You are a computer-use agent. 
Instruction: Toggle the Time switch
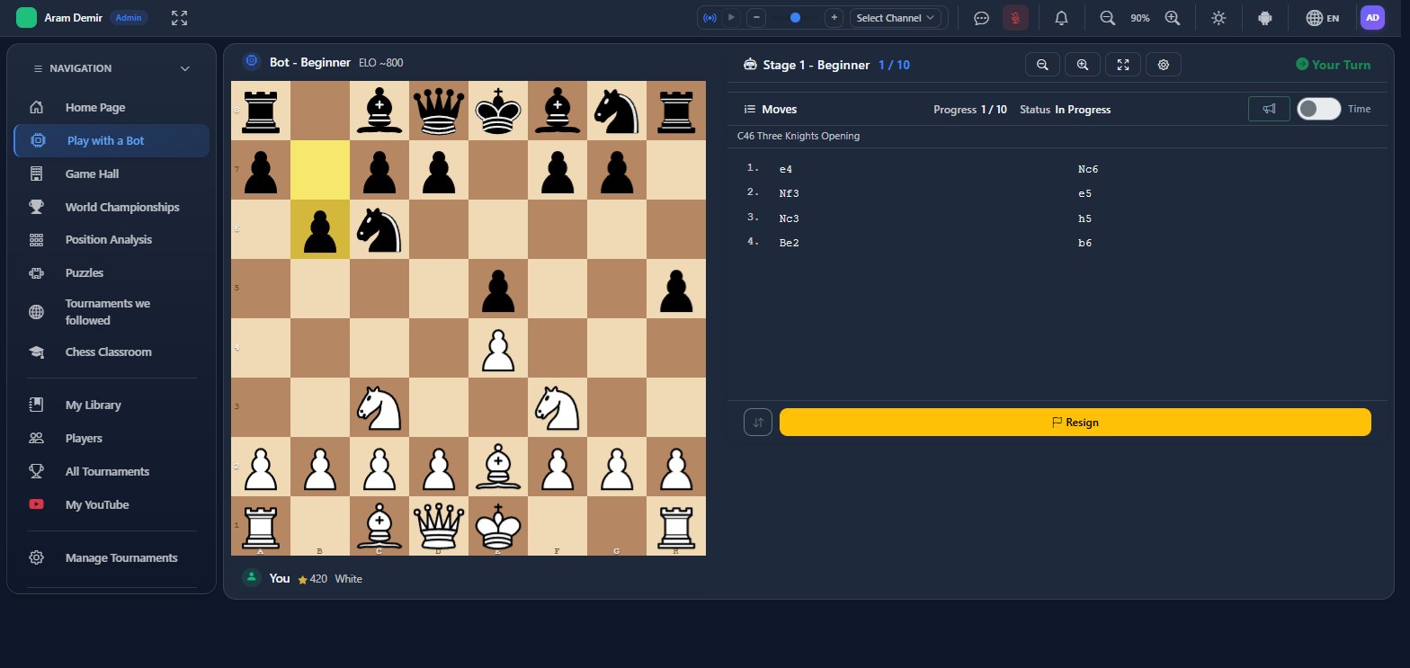point(1318,109)
